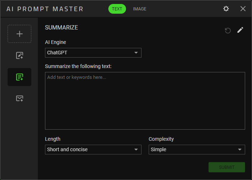Click the add new prompt plus button
Screen dimensions: 252x180
[x=19, y=34]
